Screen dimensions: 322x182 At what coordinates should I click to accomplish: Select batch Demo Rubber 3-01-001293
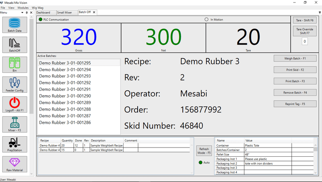click(79, 76)
